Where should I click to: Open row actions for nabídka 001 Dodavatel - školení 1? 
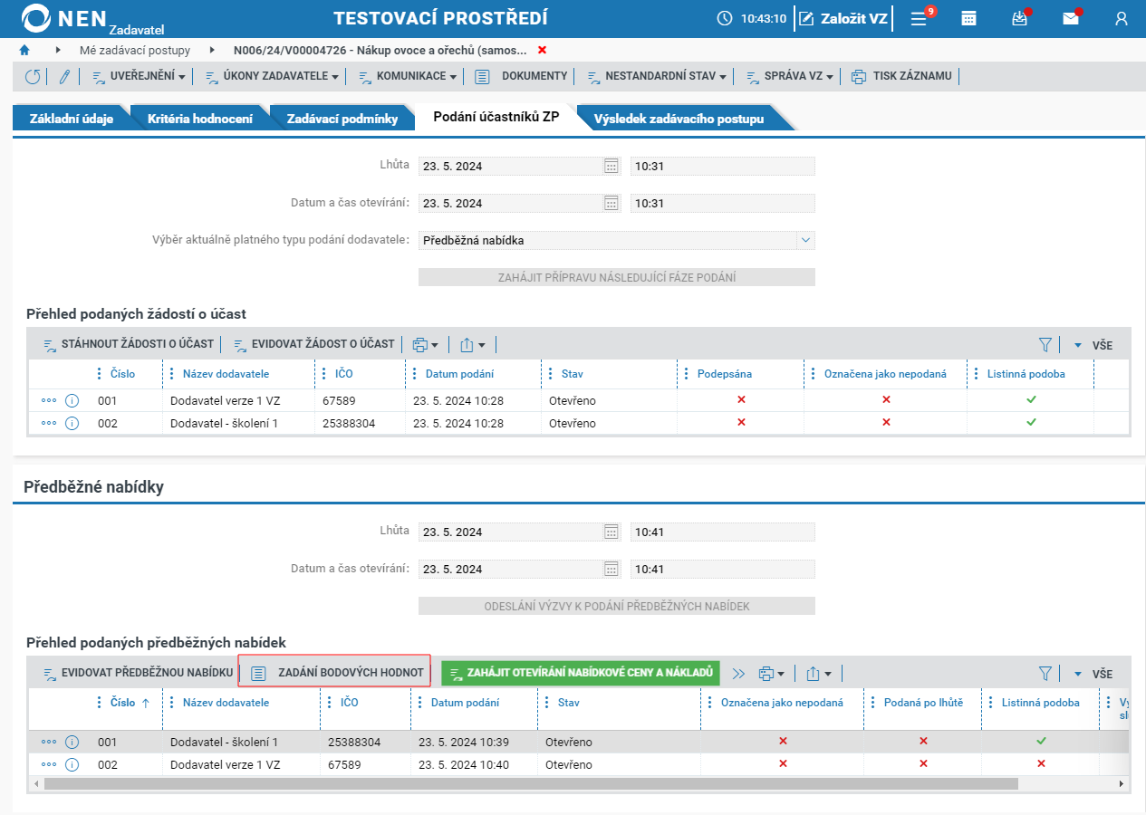click(x=49, y=742)
